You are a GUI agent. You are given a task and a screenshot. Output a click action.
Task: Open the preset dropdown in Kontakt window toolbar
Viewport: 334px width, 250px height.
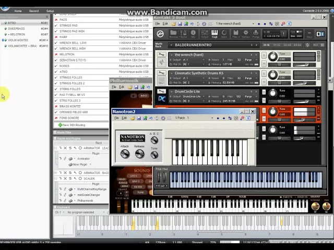click(253, 24)
